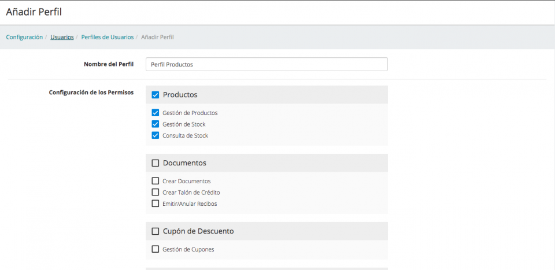Screen dimensions: 555x270
Task: Click the Configuración de los Permisos label
Action: click(x=91, y=92)
